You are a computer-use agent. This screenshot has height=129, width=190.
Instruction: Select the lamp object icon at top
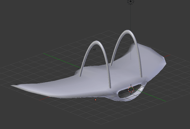pyautogui.click(x=131, y=2)
